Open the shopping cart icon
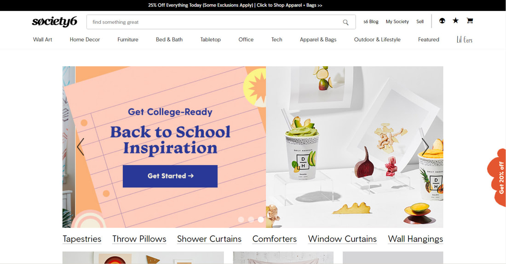This screenshot has height=264, width=506. coord(470,21)
